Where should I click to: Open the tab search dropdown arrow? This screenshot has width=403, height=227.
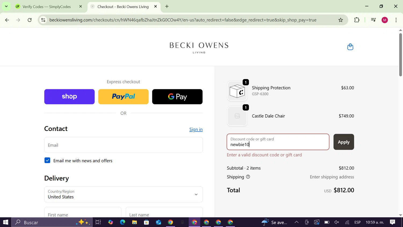pos(6,6)
